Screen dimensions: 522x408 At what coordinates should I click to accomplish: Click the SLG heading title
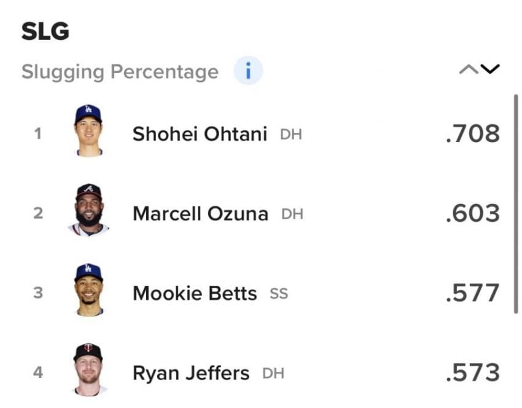tap(45, 32)
